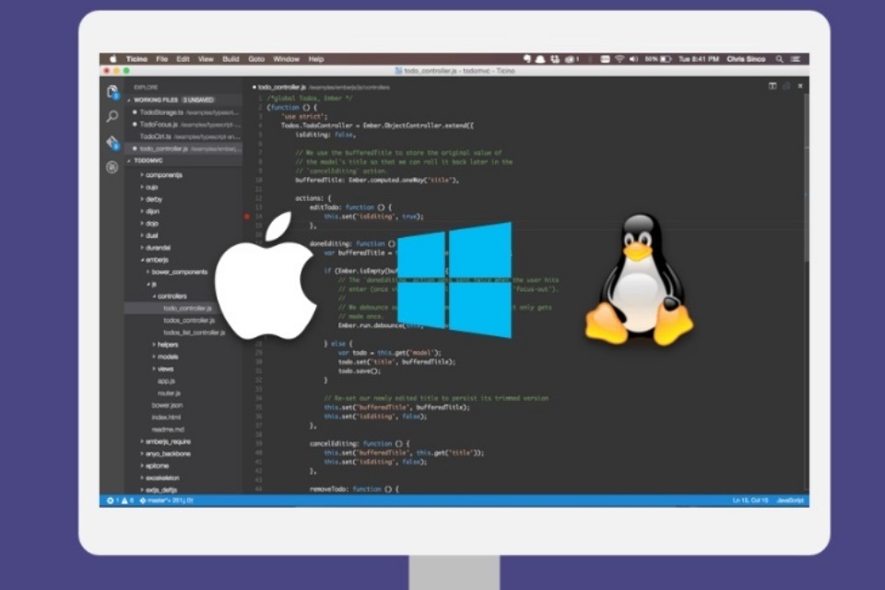Image resolution: width=885 pixels, height=590 pixels.
Task: Click the errors and warnings status icon
Action: click(x=120, y=501)
